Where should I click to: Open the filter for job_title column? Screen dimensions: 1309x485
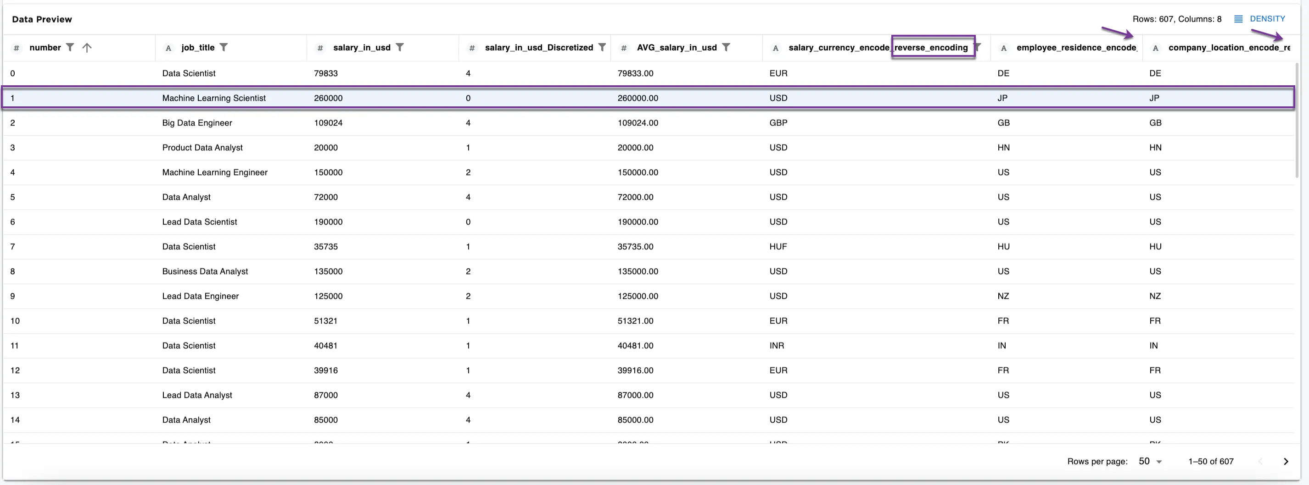pos(224,47)
